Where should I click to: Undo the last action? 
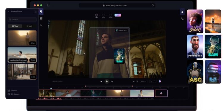tap(151, 81)
